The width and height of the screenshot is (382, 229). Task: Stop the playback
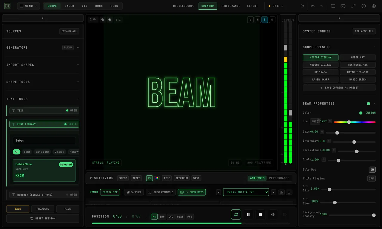(260, 214)
